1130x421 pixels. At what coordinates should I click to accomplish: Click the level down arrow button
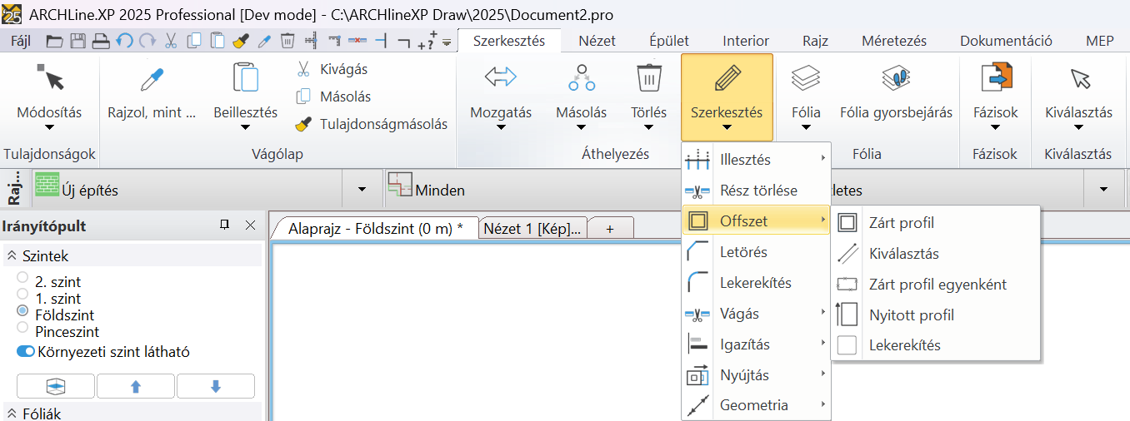tap(215, 386)
